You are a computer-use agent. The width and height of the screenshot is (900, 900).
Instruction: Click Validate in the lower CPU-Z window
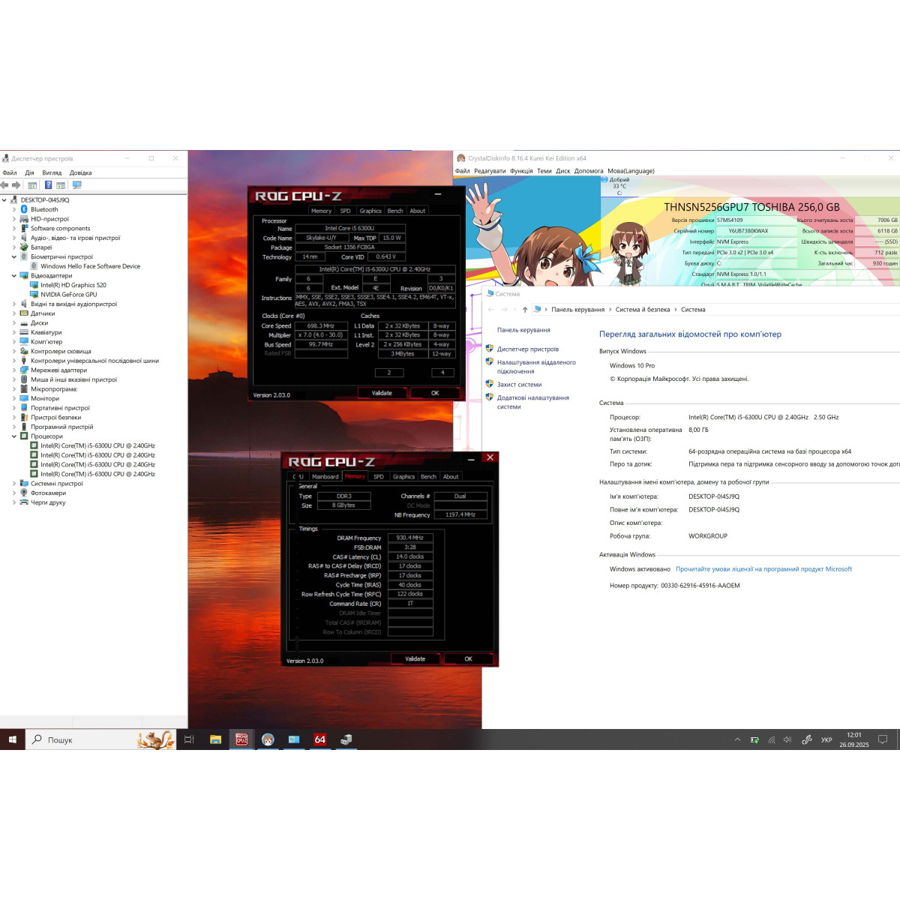coord(415,659)
